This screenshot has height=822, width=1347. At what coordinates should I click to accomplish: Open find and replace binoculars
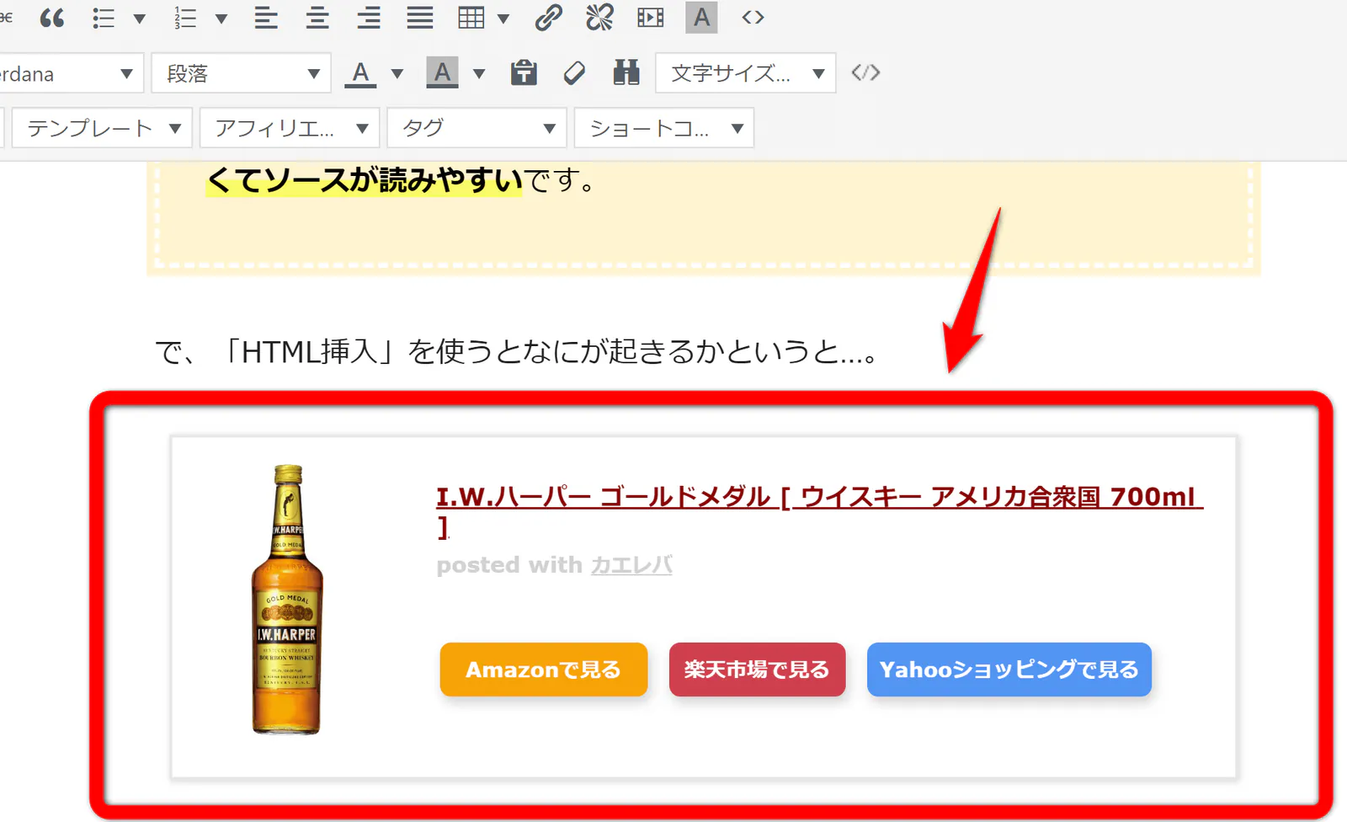[626, 72]
